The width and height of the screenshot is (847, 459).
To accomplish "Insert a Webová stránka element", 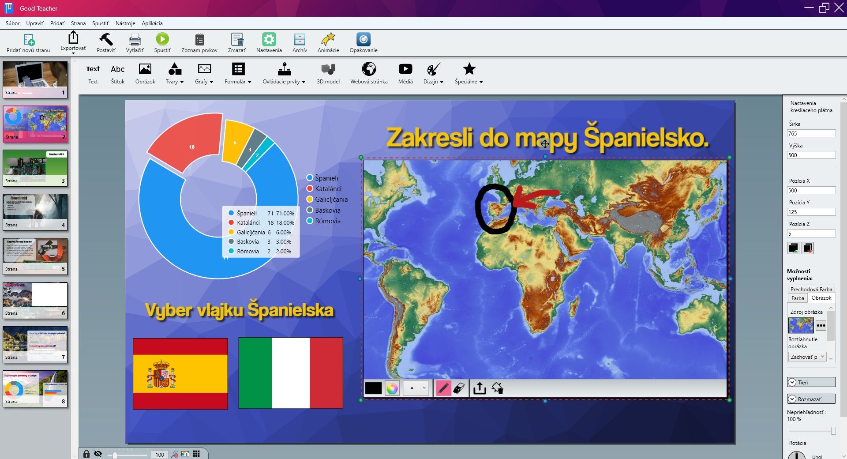I will pos(369,73).
